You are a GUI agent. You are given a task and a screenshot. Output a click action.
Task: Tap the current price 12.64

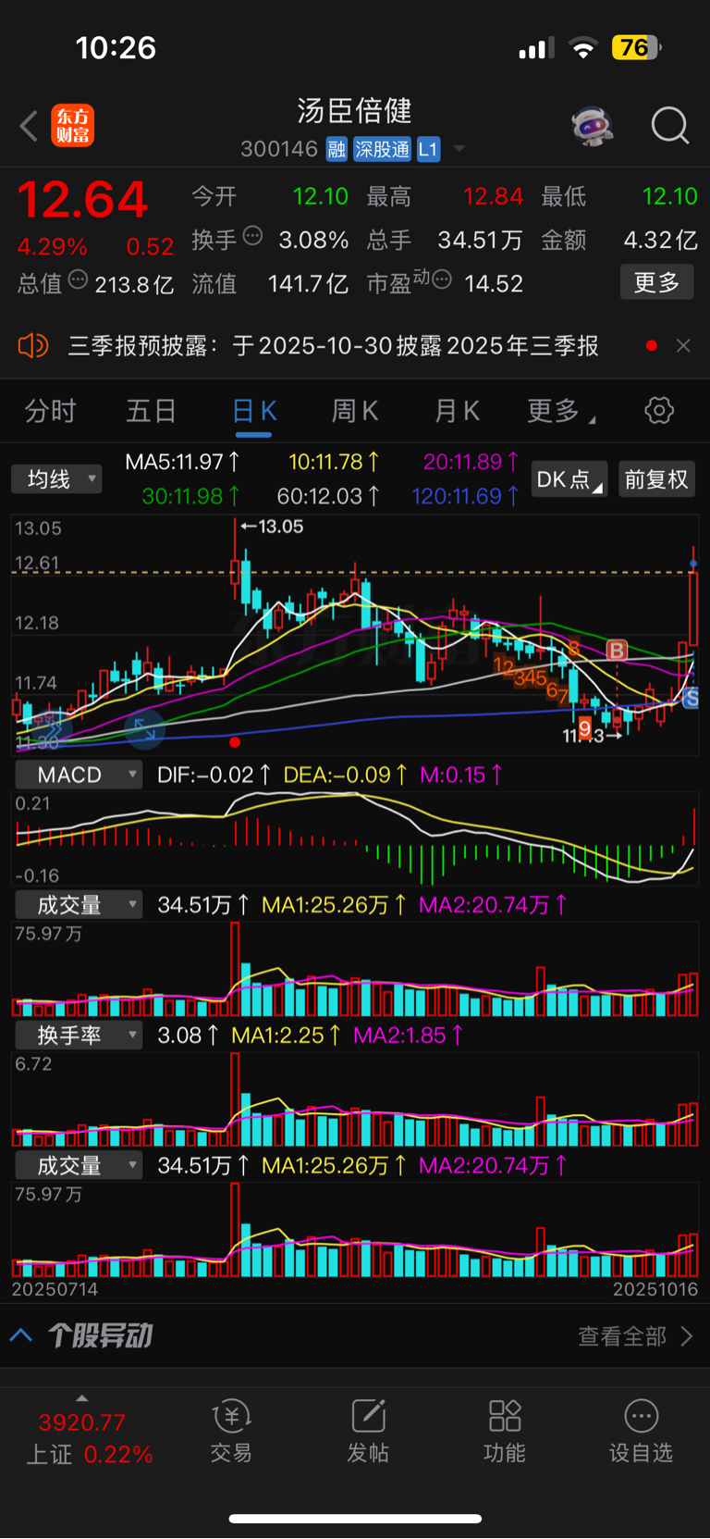pos(82,200)
